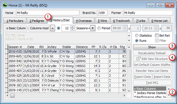
Task: Switch to 3 History/Stat tab
Action: pyautogui.click(x=60, y=20)
